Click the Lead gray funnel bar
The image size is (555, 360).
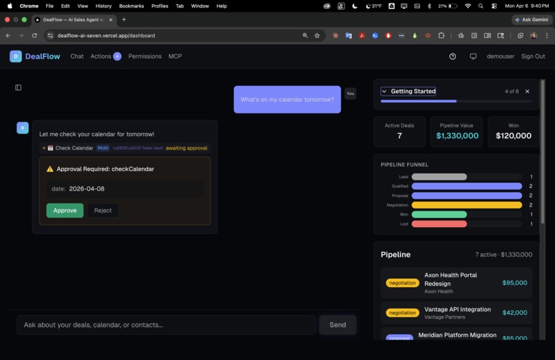439,177
